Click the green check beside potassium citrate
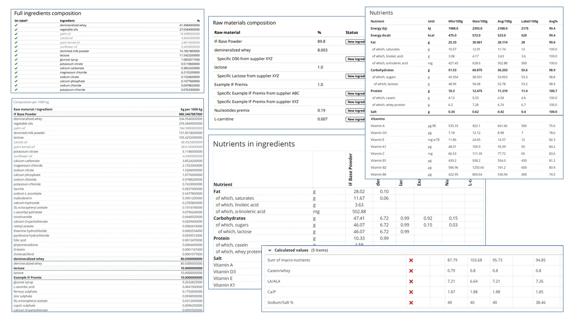 coord(16,64)
